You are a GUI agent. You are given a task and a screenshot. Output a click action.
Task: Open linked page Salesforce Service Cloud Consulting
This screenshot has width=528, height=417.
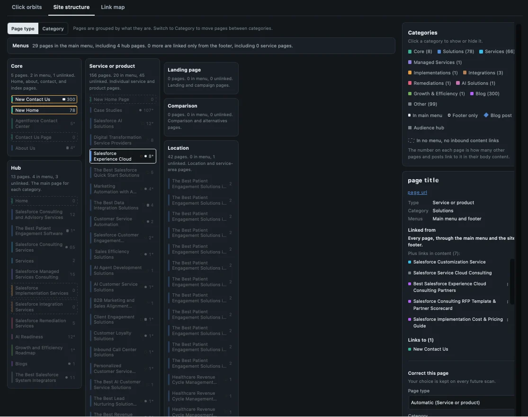pyautogui.click(x=452, y=273)
